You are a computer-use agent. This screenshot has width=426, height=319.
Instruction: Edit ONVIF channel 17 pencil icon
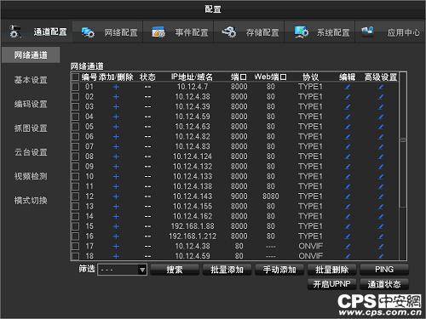347,247
